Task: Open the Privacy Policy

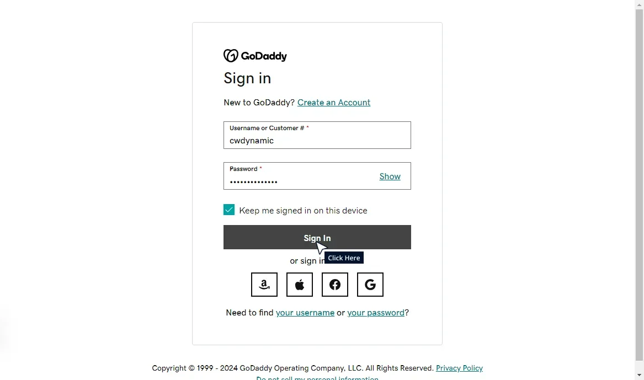Action: (x=459, y=368)
